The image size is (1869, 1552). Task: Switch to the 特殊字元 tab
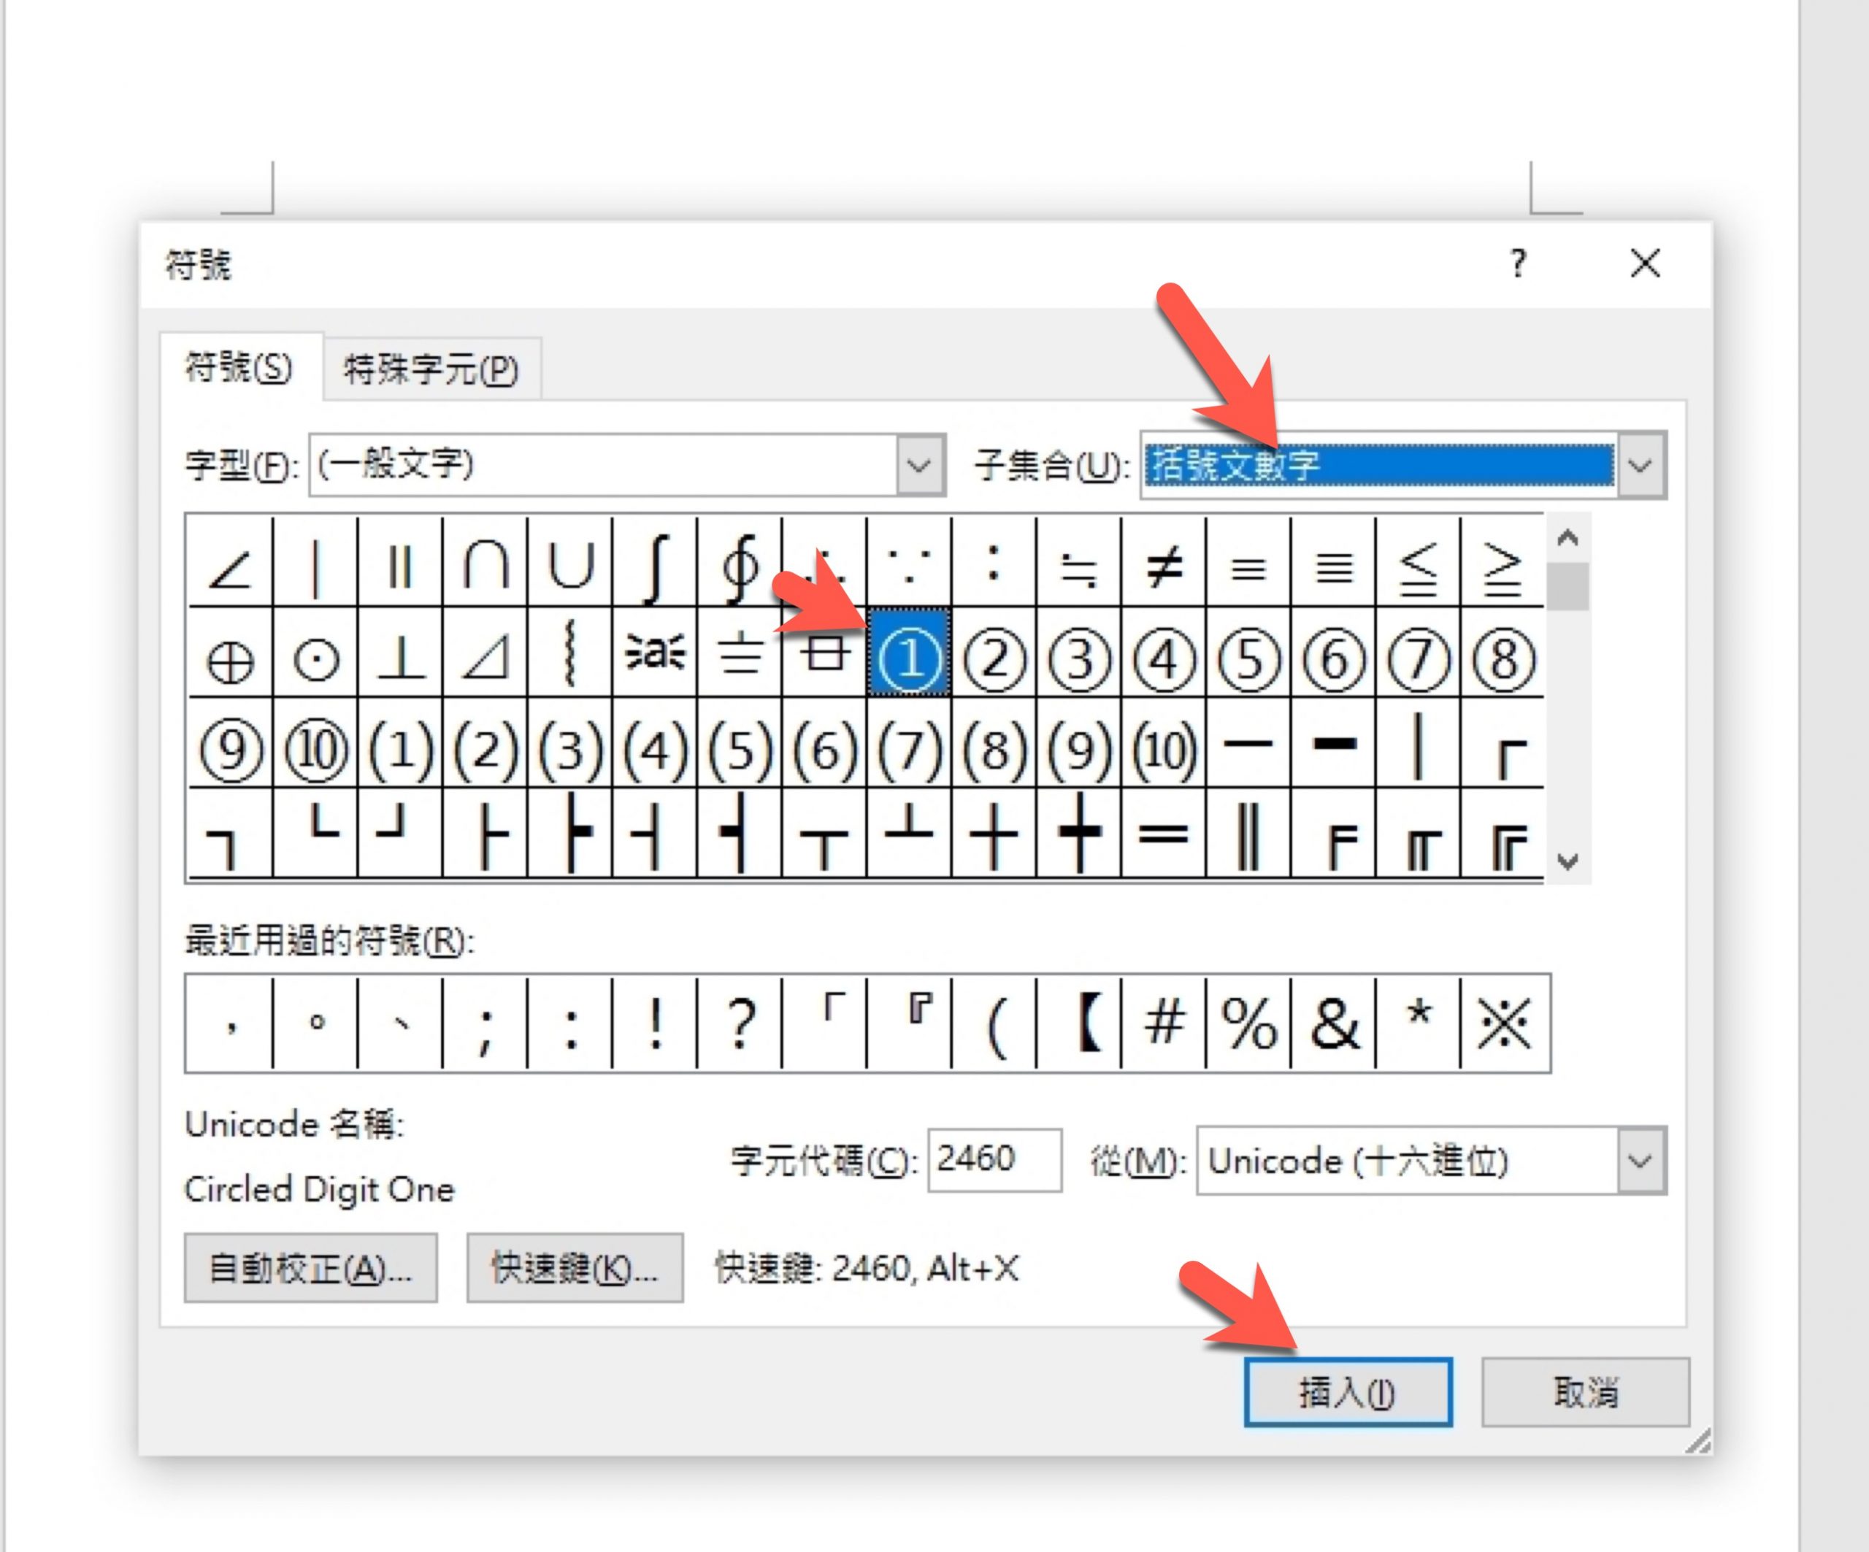click(x=431, y=369)
